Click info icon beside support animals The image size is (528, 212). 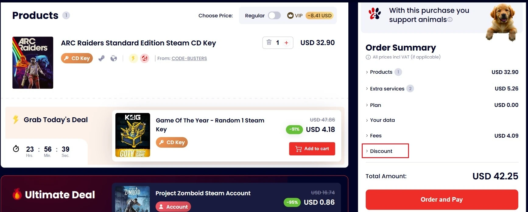450,20
